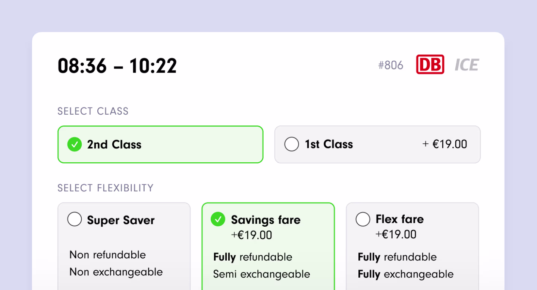Click the SELECT FLEXIBILITY heading

click(106, 188)
